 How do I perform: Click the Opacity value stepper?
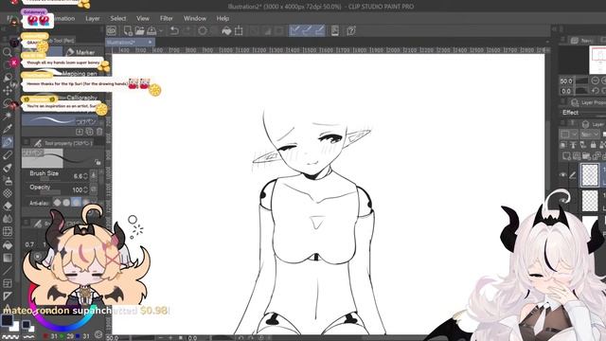pyautogui.click(x=85, y=189)
